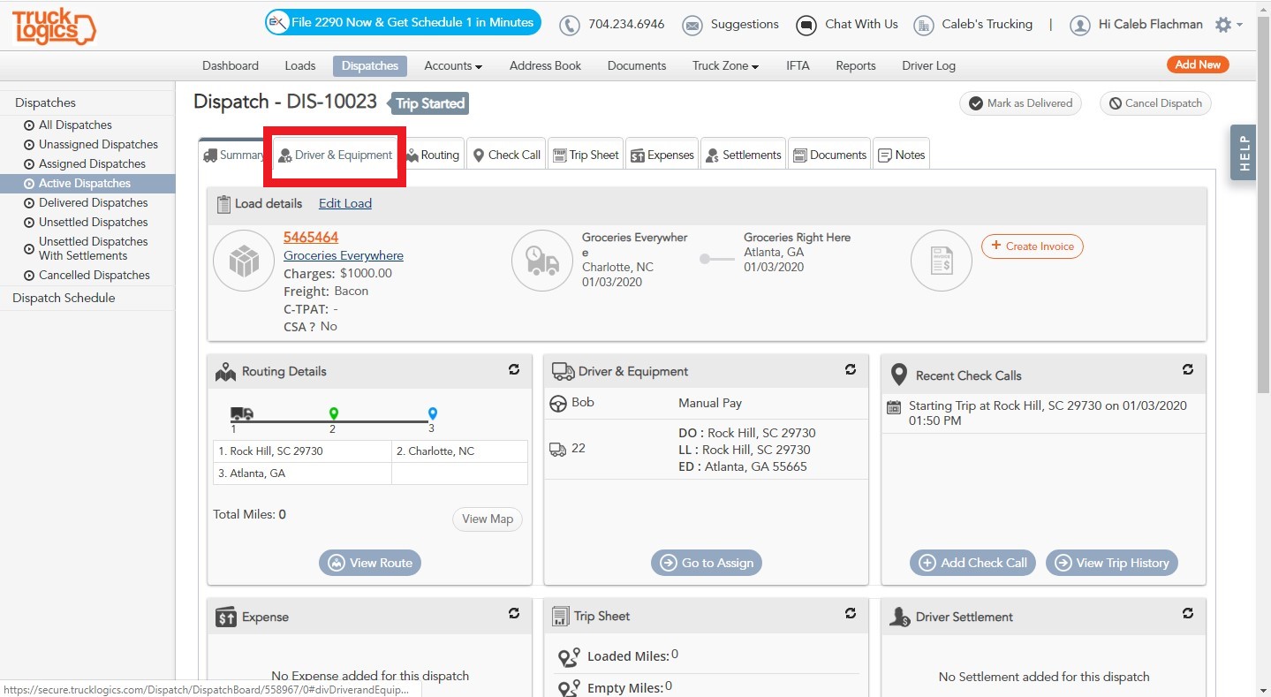Click Cancel Dispatch button
1271x697 pixels.
click(1155, 103)
